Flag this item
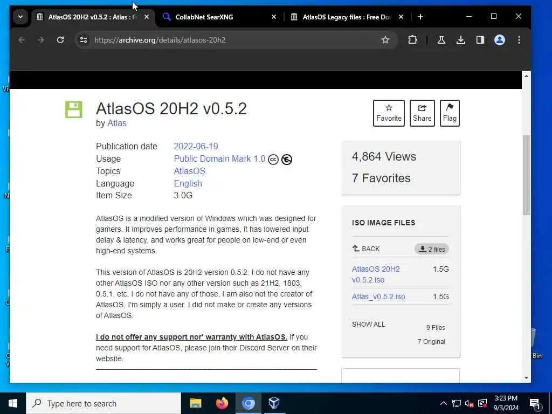 click(x=450, y=113)
